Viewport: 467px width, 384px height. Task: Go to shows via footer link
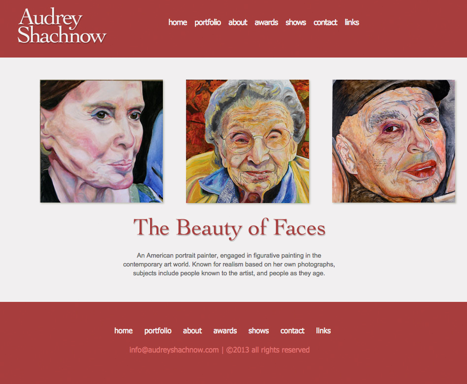(x=258, y=331)
